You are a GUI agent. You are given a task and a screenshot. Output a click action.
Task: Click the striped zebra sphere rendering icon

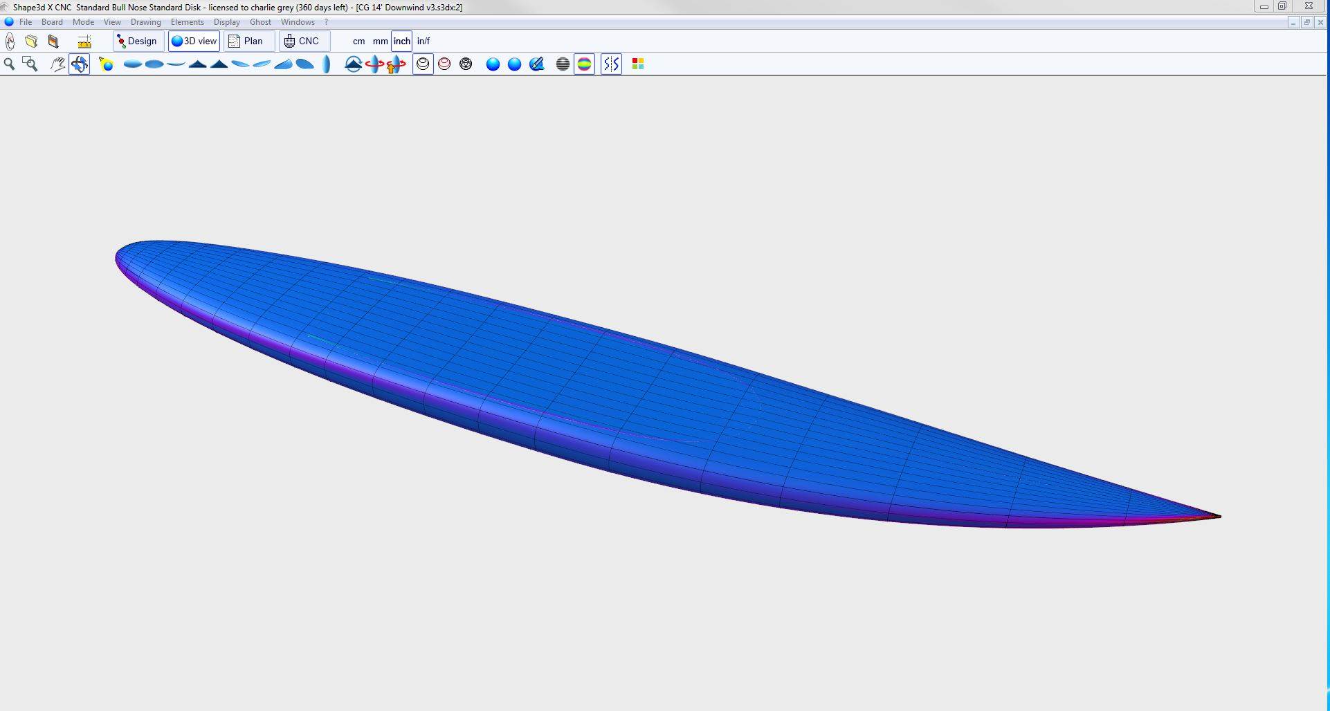563,64
